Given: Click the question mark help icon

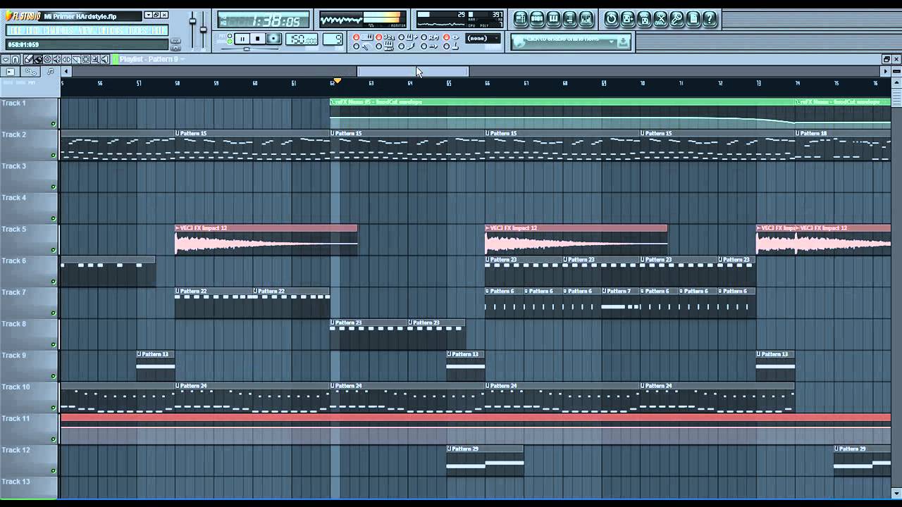Looking at the screenshot, I should tap(710, 19).
